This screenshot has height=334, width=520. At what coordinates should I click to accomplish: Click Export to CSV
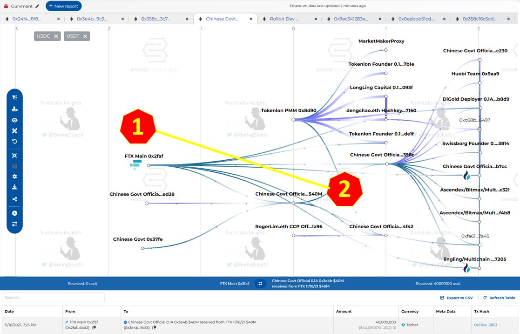click(x=456, y=298)
